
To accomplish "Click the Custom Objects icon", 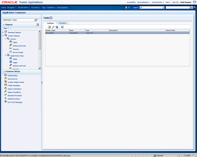I will [6, 35].
